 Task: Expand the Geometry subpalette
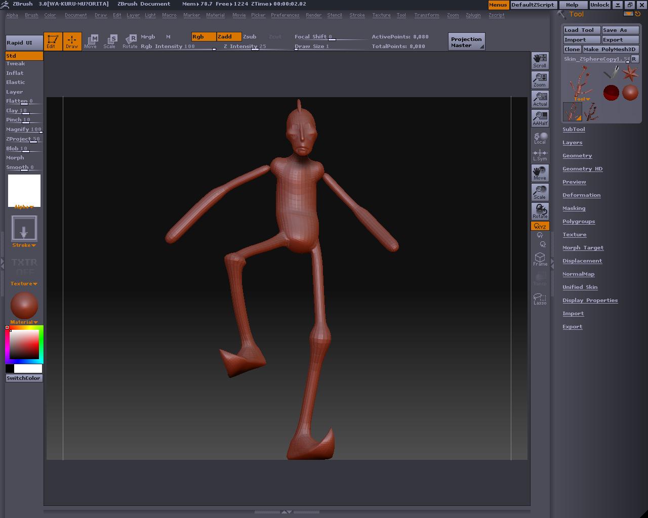click(x=577, y=156)
